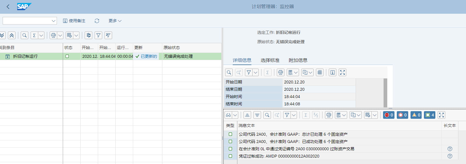Image resolution: width=466 pixels, height=164 pixels.
Task: Maximize the message log panel
Action: [441, 115]
